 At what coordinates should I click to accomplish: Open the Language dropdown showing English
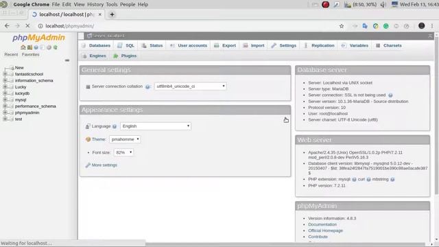(156, 126)
